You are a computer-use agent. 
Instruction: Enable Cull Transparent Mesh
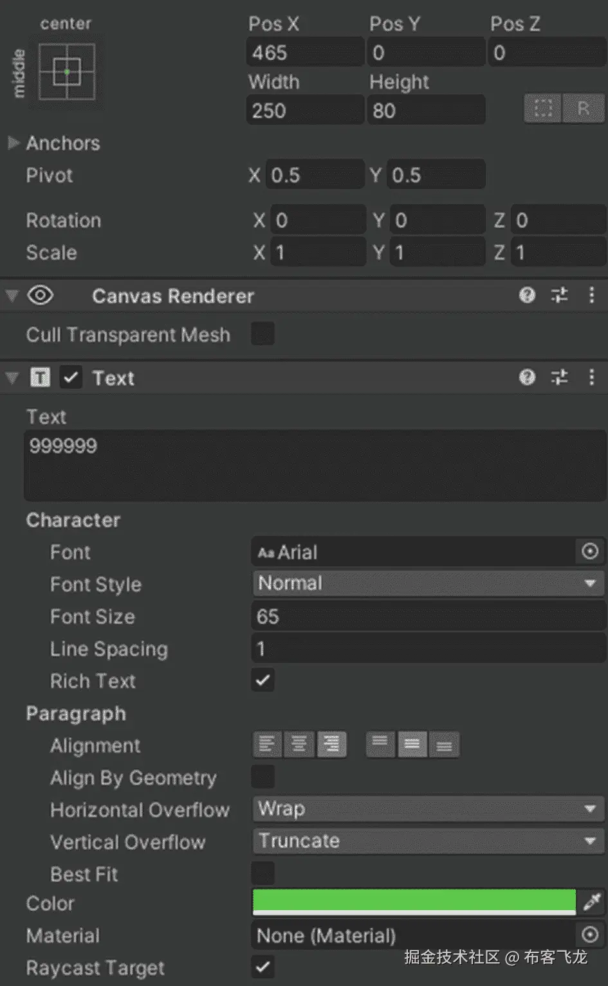[x=263, y=334]
